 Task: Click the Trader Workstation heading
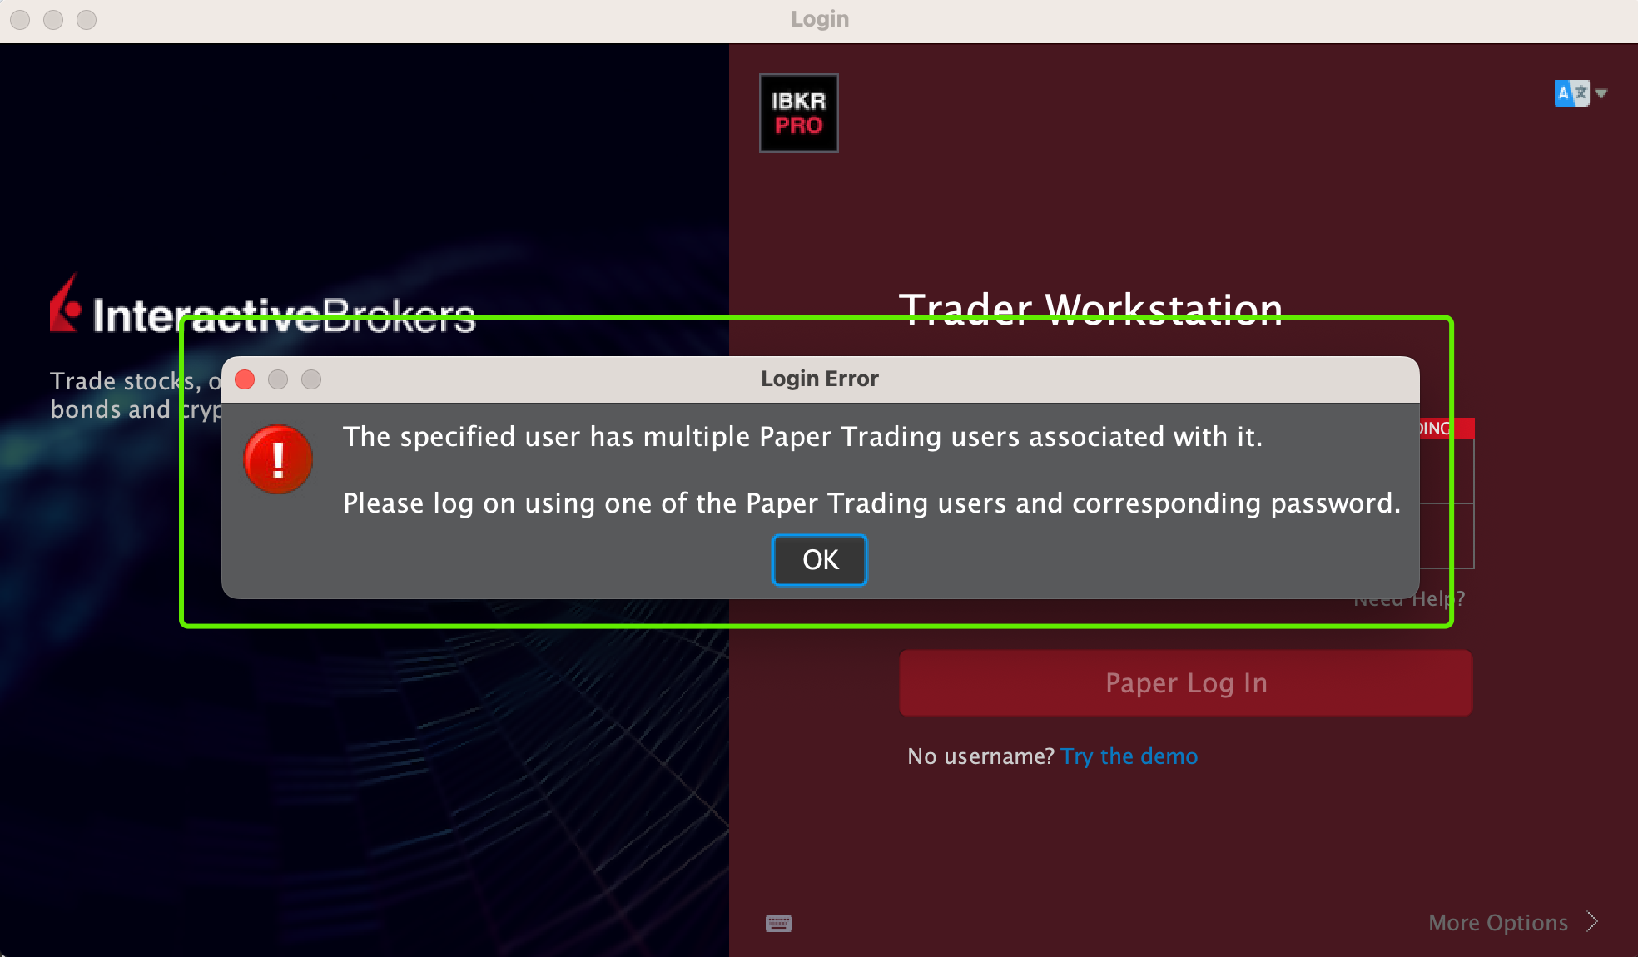[1090, 310]
